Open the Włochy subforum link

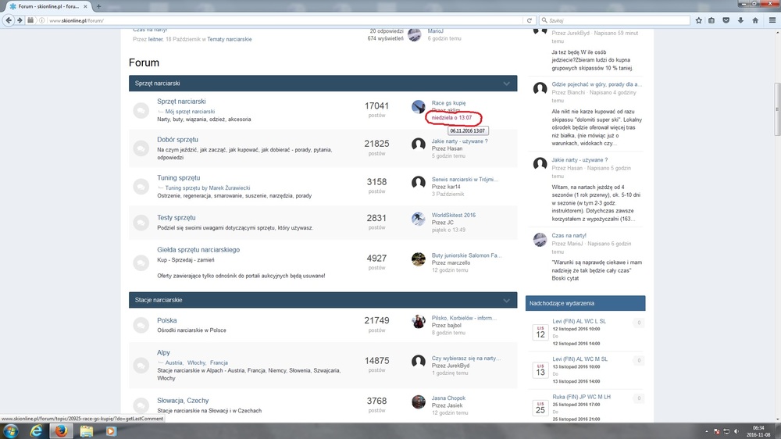pos(196,362)
